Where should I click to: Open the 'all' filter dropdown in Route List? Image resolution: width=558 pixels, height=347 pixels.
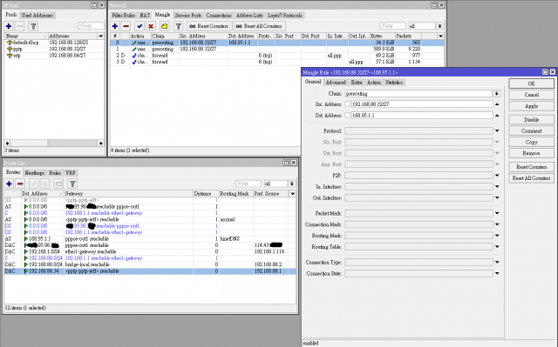pyautogui.click(x=292, y=184)
